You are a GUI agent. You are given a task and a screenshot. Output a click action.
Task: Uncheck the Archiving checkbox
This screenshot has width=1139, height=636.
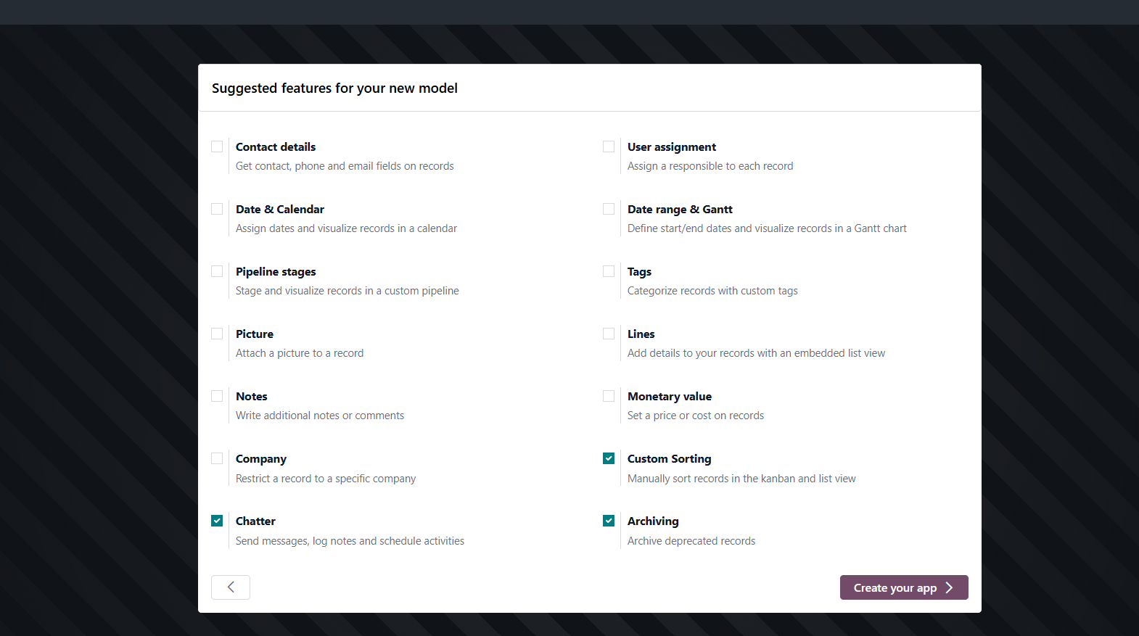(x=609, y=521)
